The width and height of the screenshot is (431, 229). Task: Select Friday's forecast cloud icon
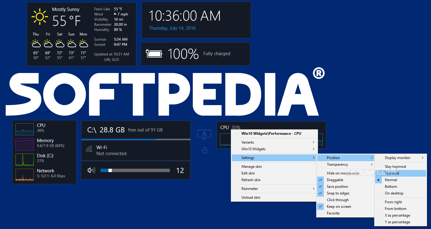(x=48, y=43)
